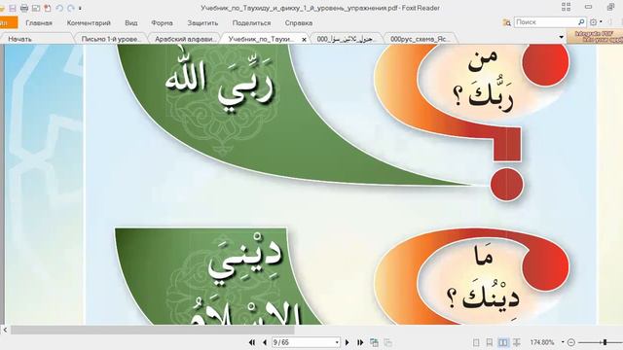Click the horizontal scrollbar thumb
Screen dimensions: 623x350
(153, 330)
